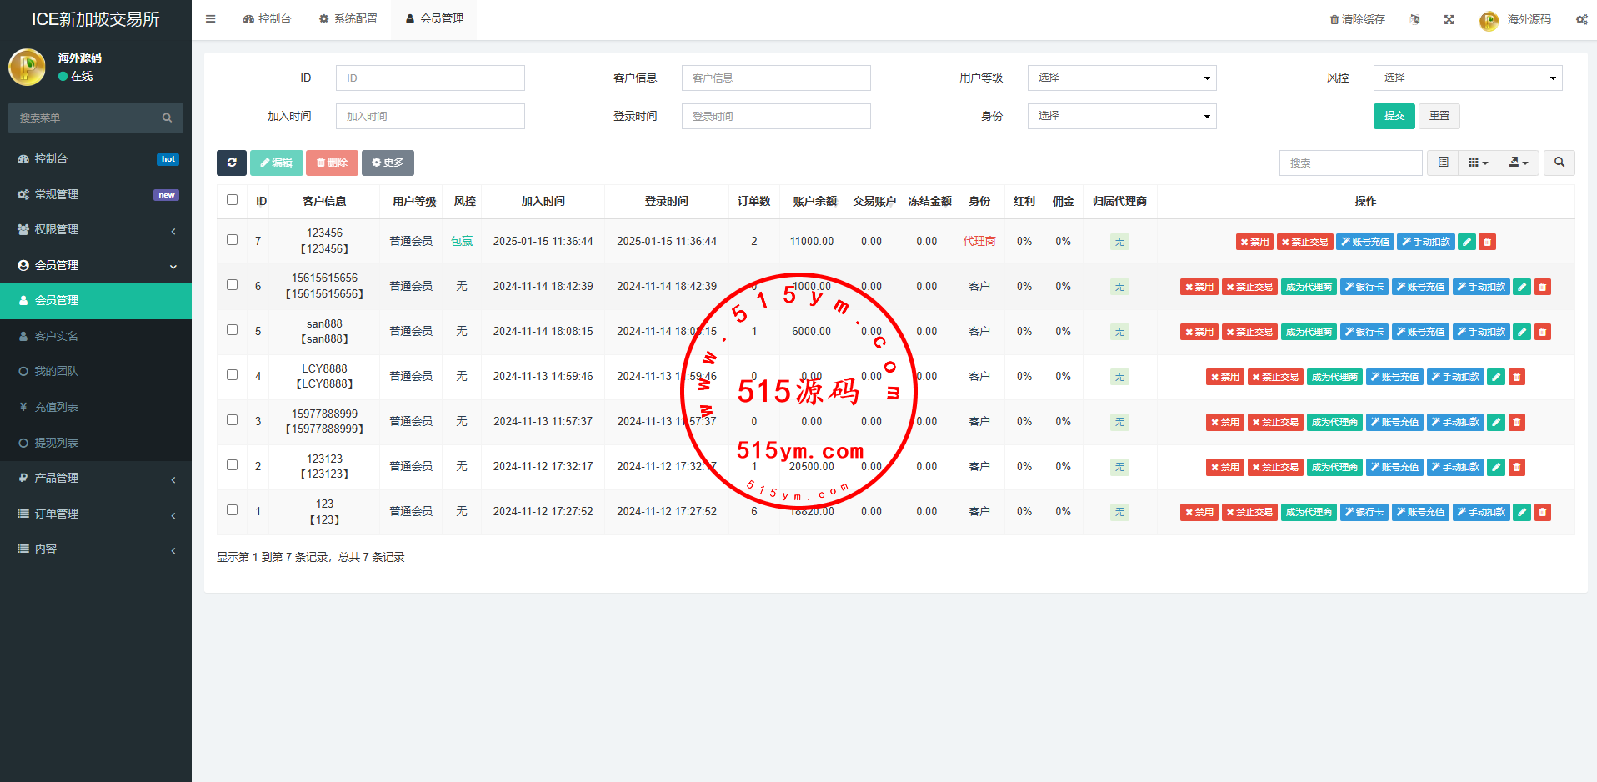Click the green 提交 button
This screenshot has width=1597, height=782.
1394,116
